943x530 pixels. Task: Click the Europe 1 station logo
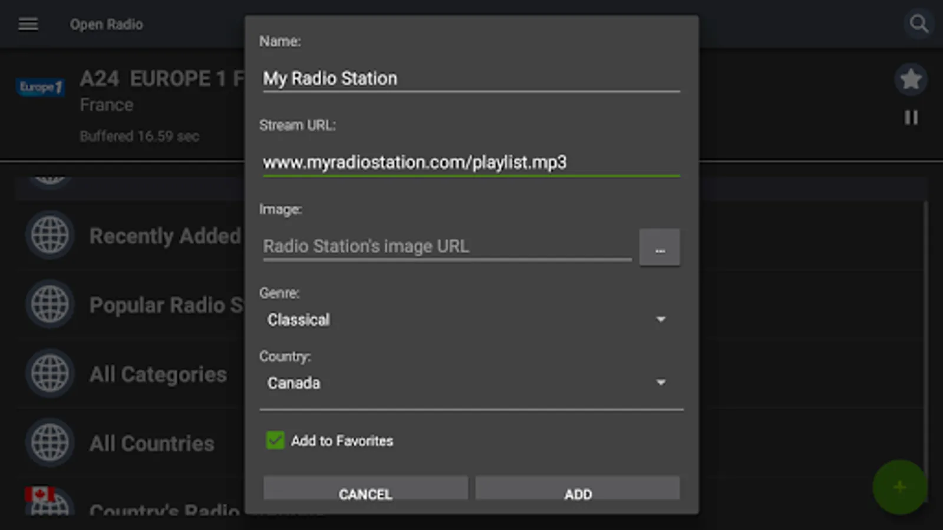click(40, 87)
